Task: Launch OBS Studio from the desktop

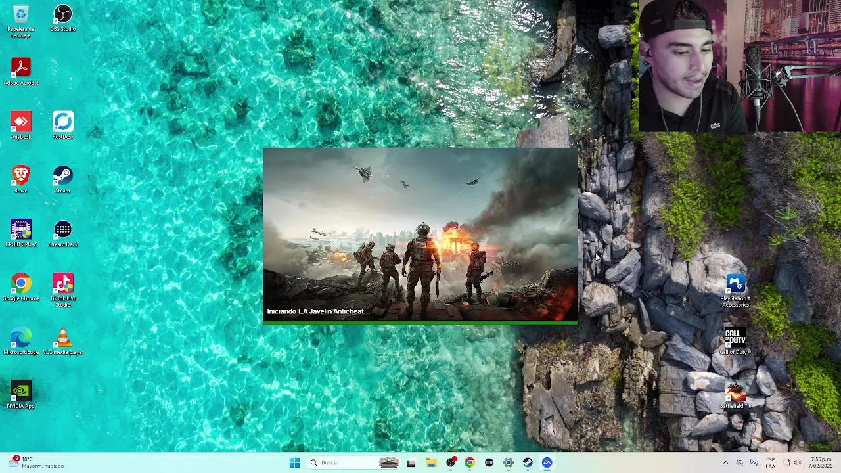Action: pyautogui.click(x=63, y=18)
